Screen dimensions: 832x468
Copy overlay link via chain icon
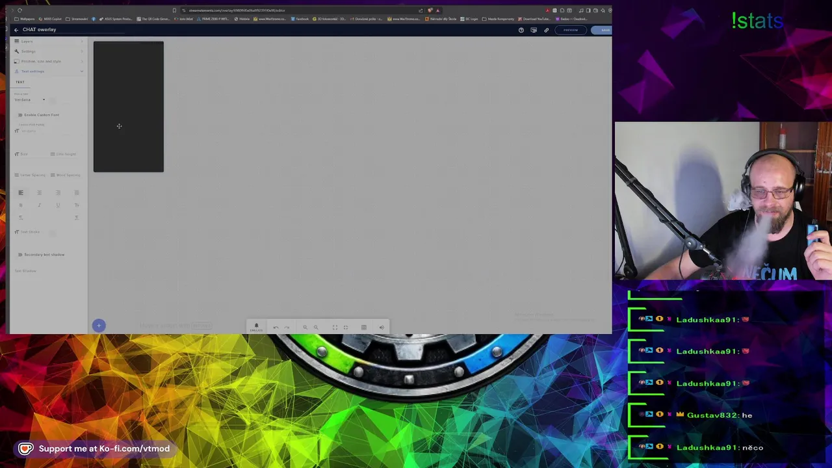(546, 30)
